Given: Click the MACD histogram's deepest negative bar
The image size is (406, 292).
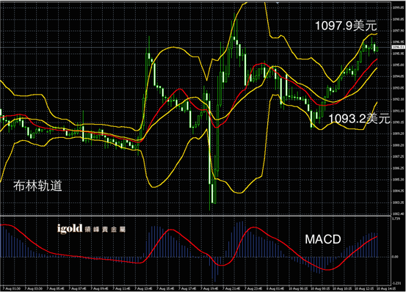Looking at the screenshot, I should [214, 269].
